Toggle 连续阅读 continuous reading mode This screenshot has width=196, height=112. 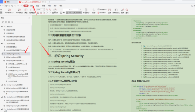(x=78, y=13)
